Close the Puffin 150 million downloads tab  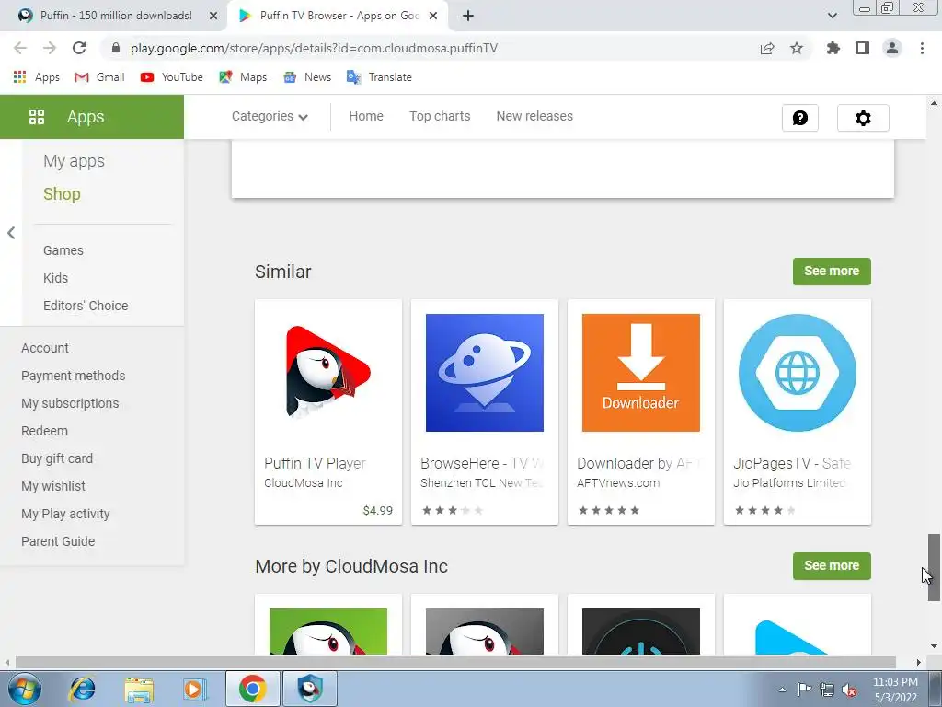point(213,16)
